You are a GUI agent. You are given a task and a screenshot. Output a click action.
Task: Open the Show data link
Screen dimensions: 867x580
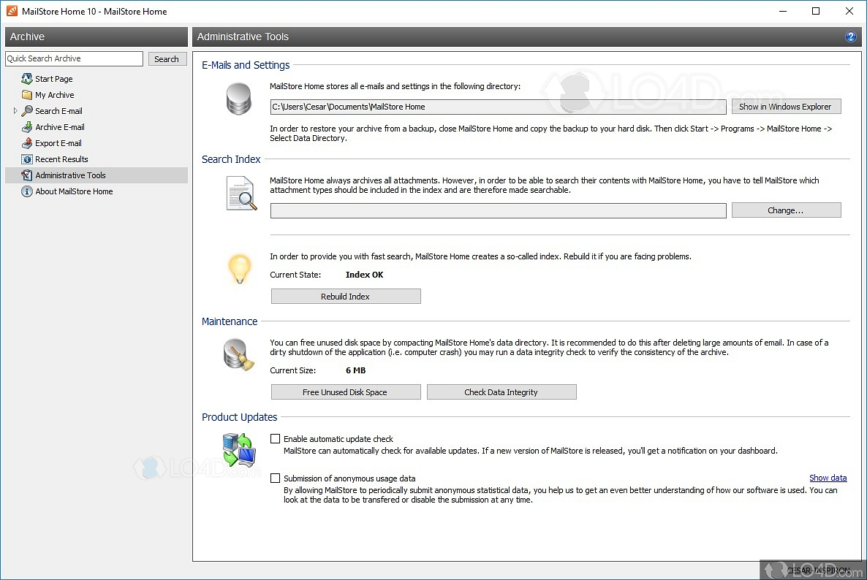(x=828, y=478)
